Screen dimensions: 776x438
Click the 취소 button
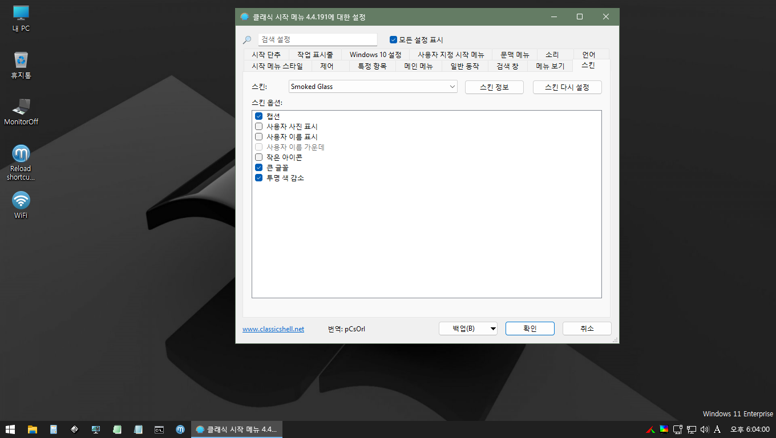click(587, 328)
